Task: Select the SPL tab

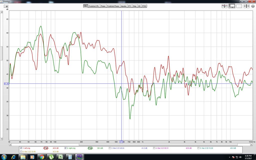Action: 85,6
